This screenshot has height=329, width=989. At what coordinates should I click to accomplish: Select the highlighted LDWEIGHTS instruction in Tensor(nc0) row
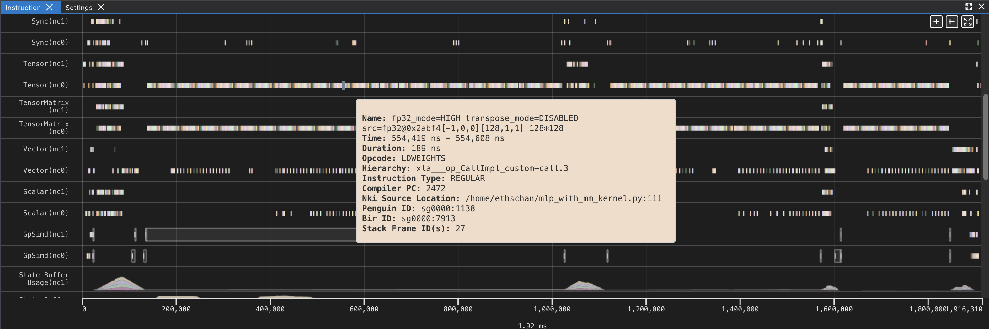[343, 86]
